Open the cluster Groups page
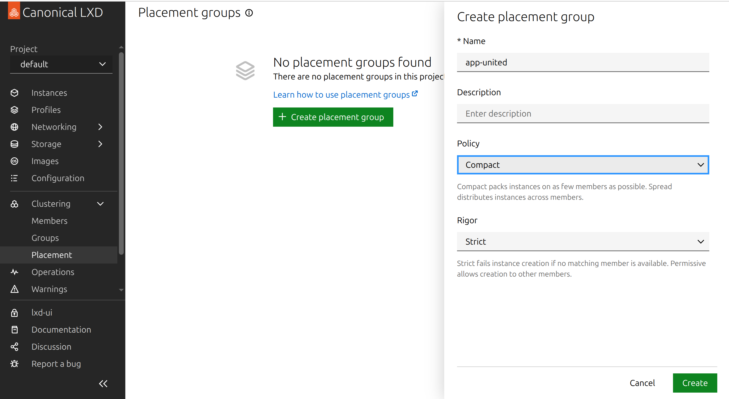 pos(45,238)
